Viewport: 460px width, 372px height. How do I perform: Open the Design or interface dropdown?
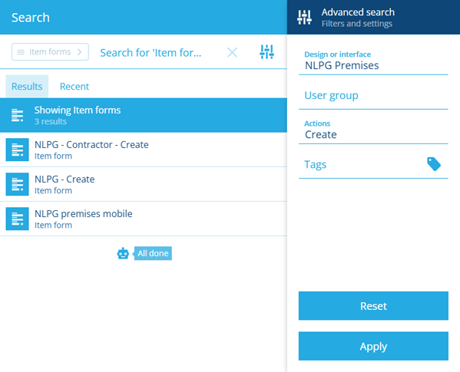click(x=373, y=62)
